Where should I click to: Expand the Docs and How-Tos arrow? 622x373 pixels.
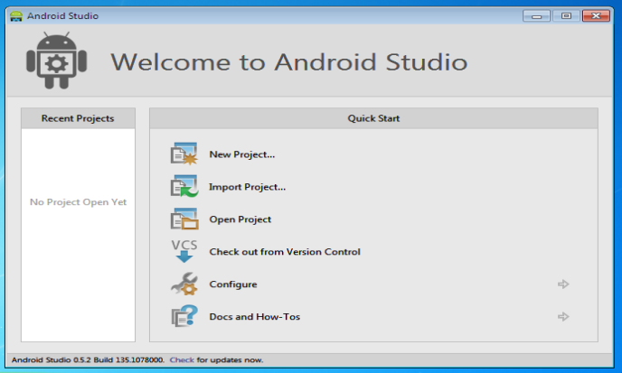[x=563, y=317]
